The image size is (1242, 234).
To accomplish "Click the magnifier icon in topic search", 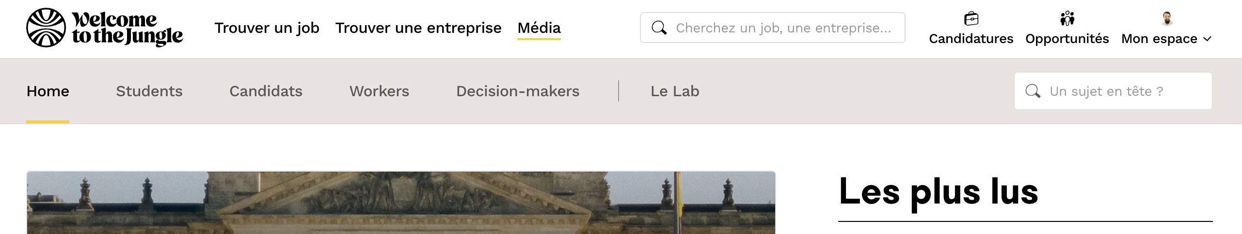I will pyautogui.click(x=1033, y=91).
